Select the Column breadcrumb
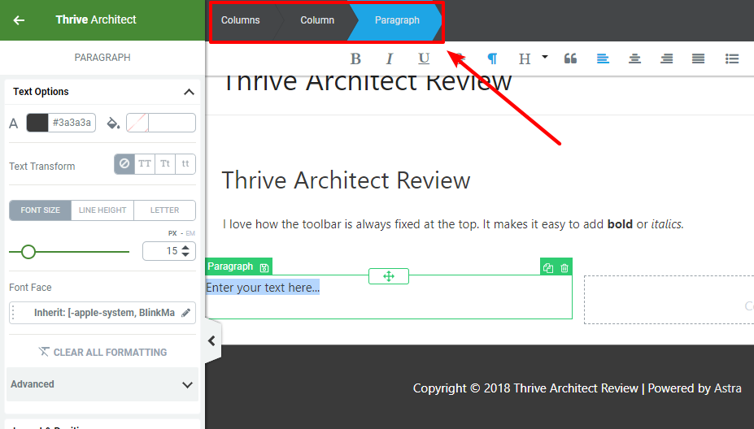754x429 pixels. [317, 20]
